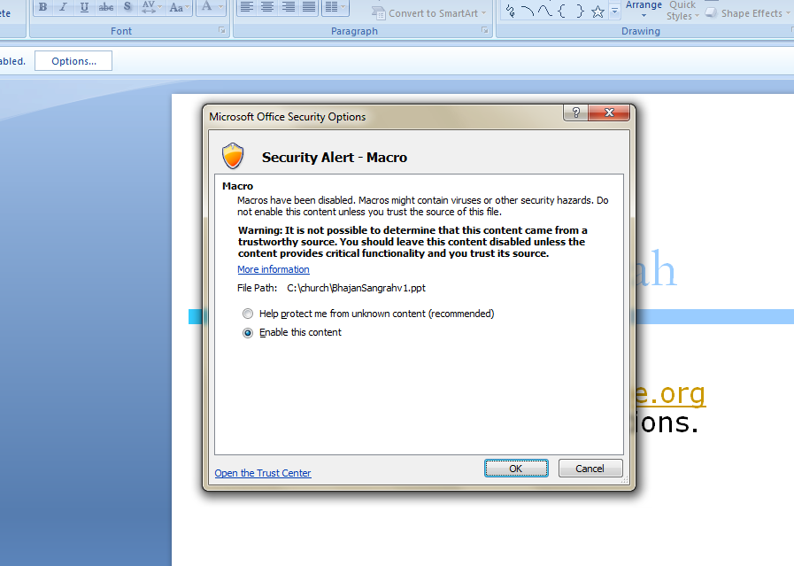The height and width of the screenshot is (566, 794).
Task: Click file path C:\church\BhajanSangrahv1.ppt
Action: [x=357, y=288]
